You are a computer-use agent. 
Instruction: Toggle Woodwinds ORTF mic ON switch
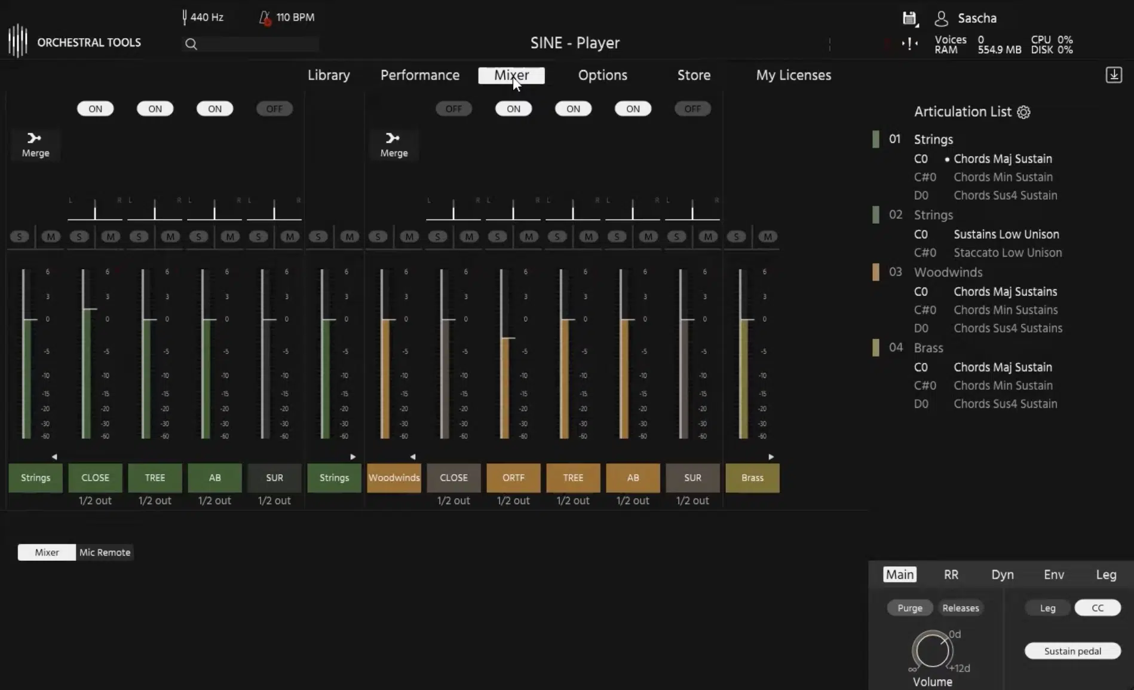pos(513,109)
